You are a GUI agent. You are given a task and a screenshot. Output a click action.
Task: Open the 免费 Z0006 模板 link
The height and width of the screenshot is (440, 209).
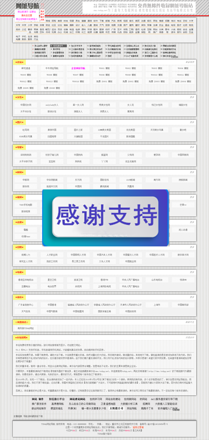click(52, 88)
